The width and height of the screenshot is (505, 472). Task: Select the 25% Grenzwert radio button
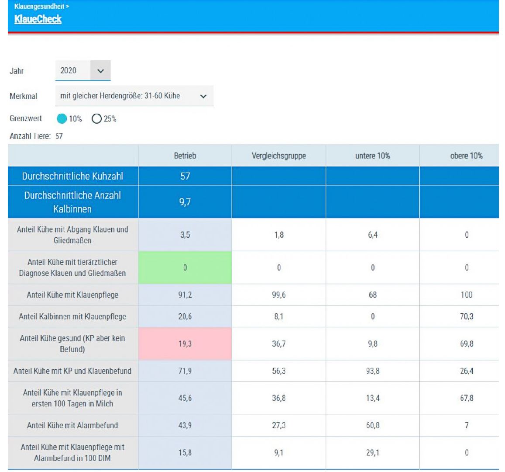point(96,118)
